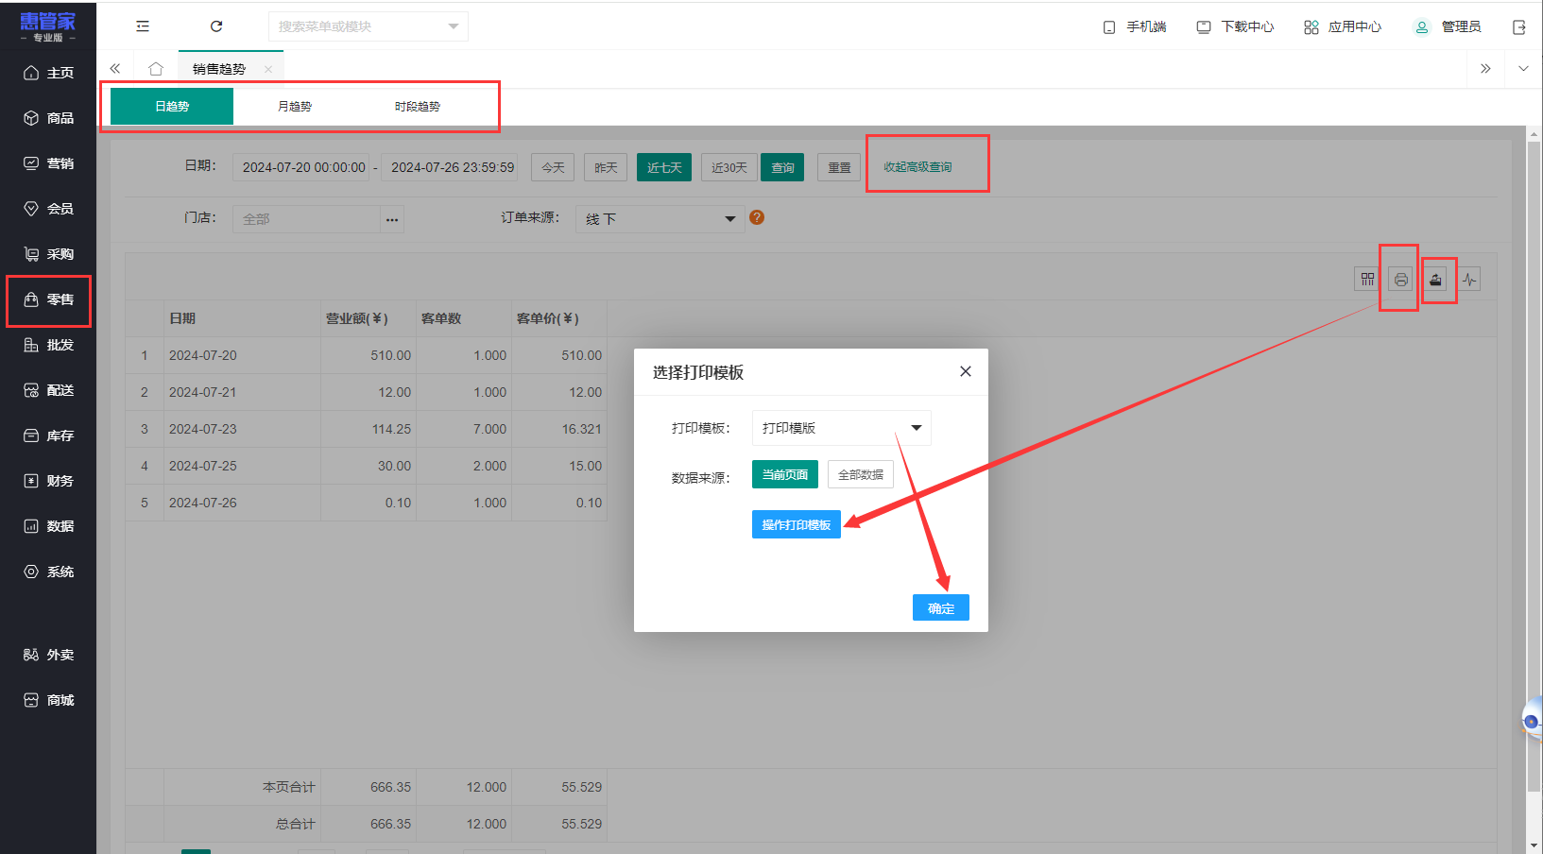Open 数据 in the sidebar
The width and height of the screenshot is (1543, 854).
(48, 526)
